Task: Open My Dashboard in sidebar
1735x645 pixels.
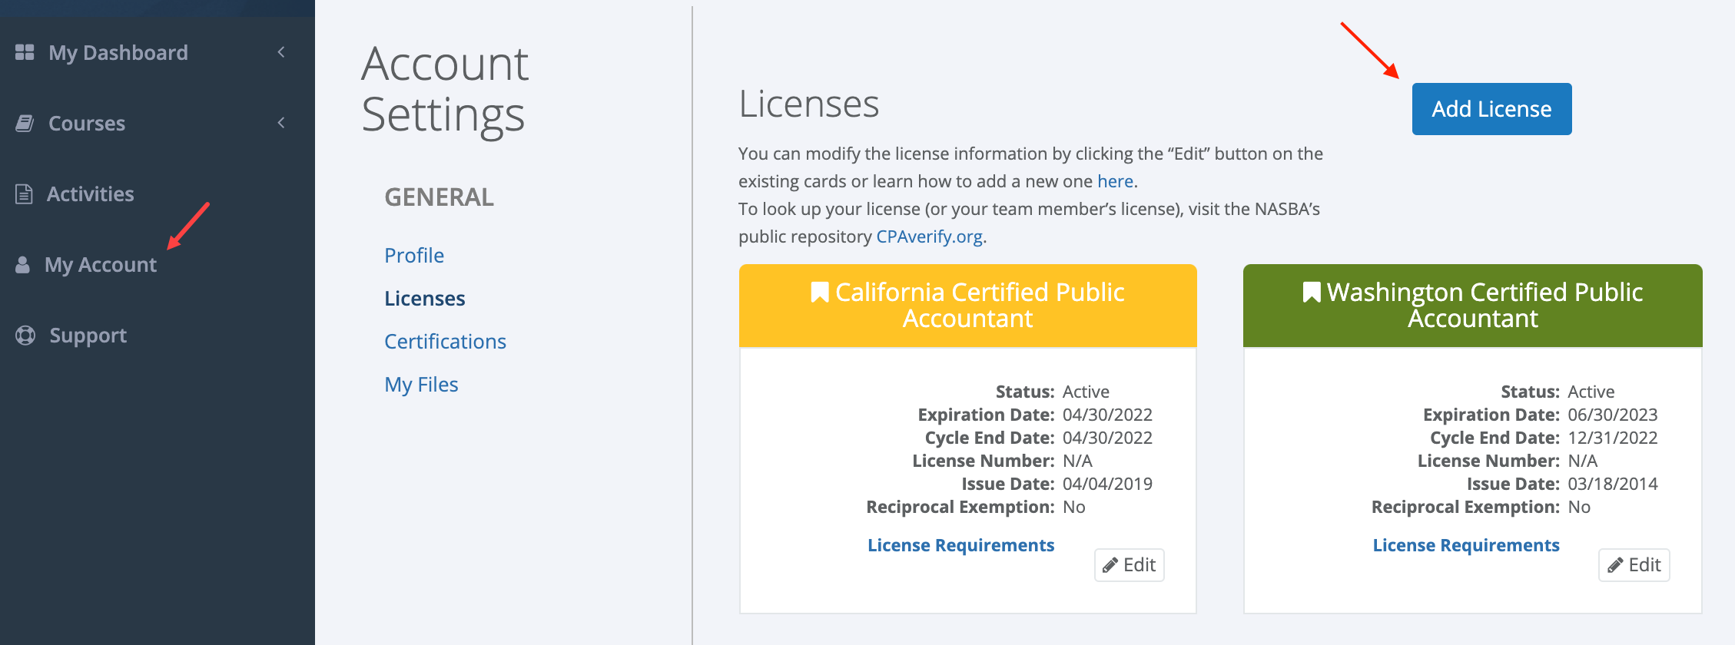Action: (x=118, y=52)
